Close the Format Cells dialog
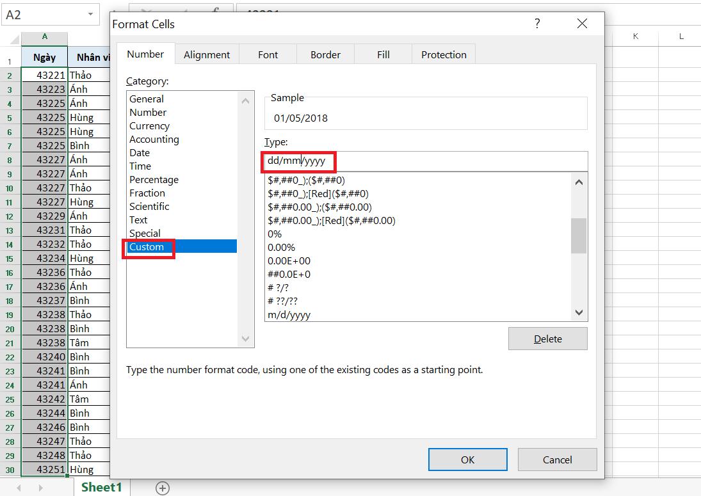Image resolution: width=701 pixels, height=496 pixels. (582, 24)
